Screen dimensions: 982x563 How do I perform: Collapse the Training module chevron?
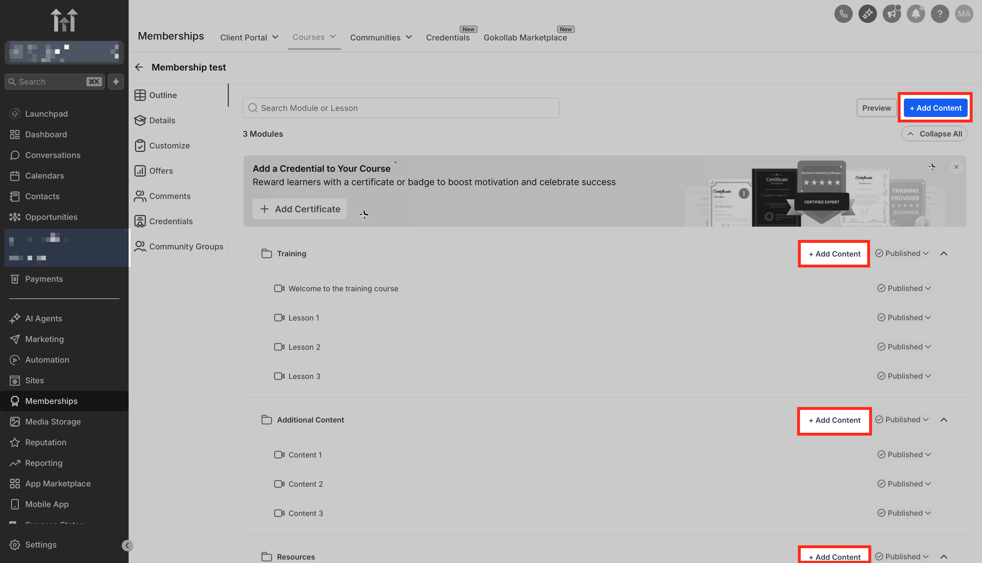(944, 254)
